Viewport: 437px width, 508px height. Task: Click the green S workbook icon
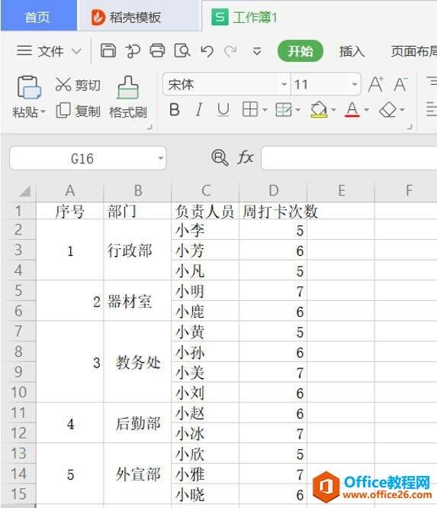click(x=220, y=17)
